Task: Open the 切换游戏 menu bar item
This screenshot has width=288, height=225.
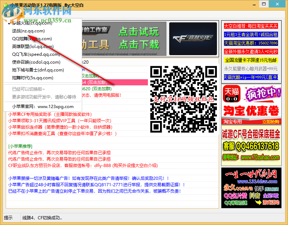Action: [14, 14]
